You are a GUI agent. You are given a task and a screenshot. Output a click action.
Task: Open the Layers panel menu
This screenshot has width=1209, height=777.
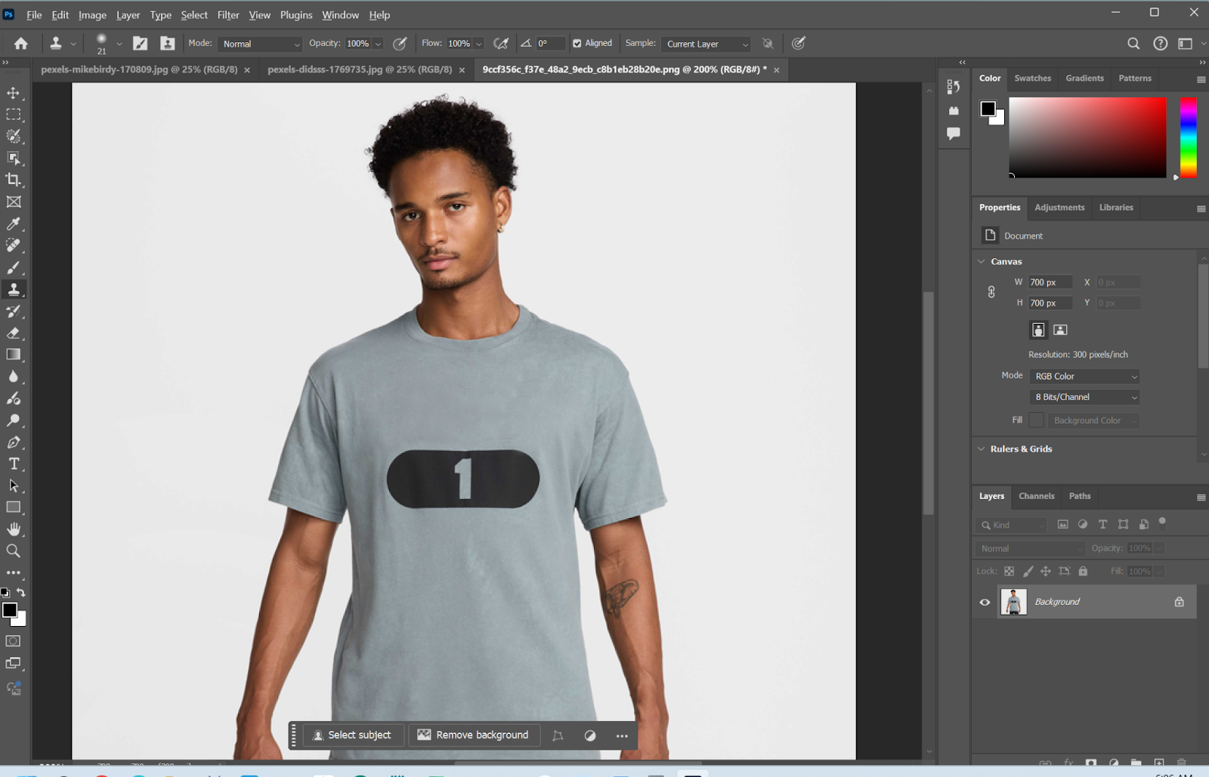1201,498
